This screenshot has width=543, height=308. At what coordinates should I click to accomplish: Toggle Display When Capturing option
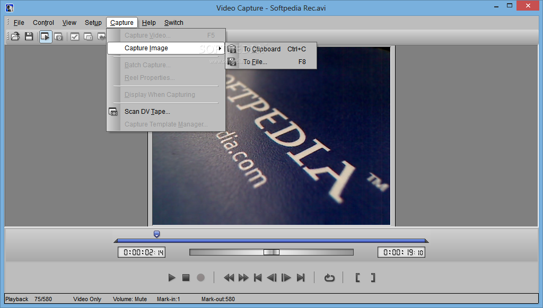click(166, 95)
